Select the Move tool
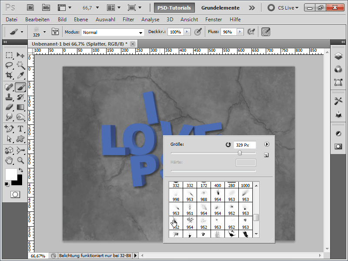Image resolution: width=348 pixels, height=261 pixels. tap(20, 55)
